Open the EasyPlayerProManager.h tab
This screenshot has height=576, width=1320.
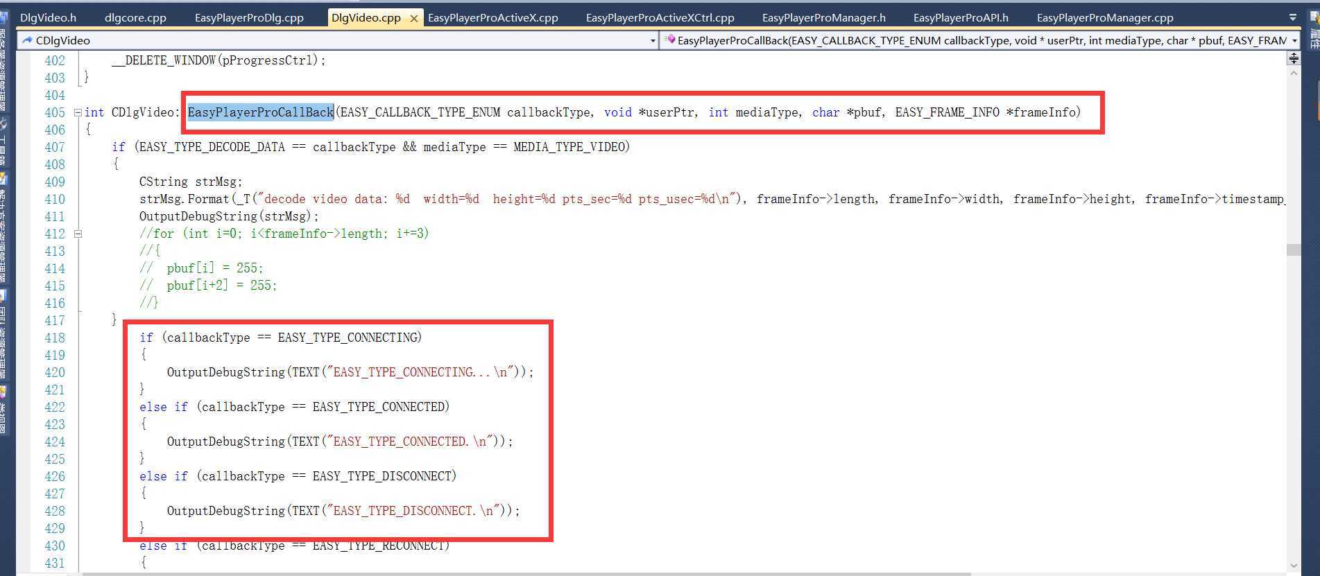pos(823,17)
